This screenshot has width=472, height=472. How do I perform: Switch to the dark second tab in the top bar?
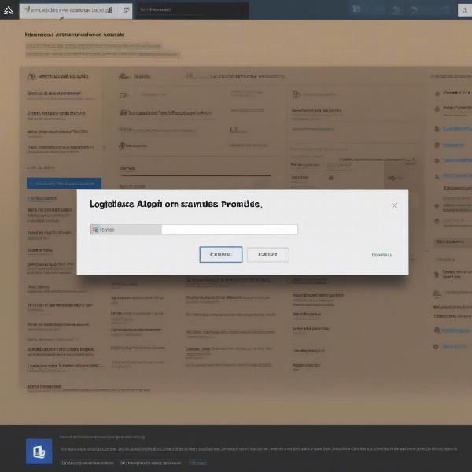(193, 10)
